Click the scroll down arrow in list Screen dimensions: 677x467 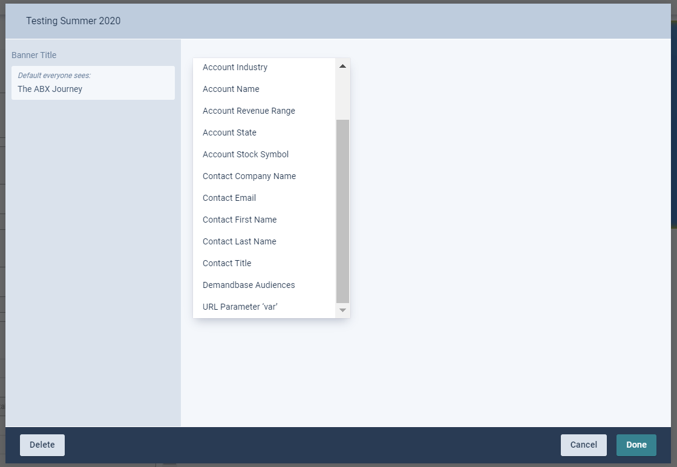[342, 310]
